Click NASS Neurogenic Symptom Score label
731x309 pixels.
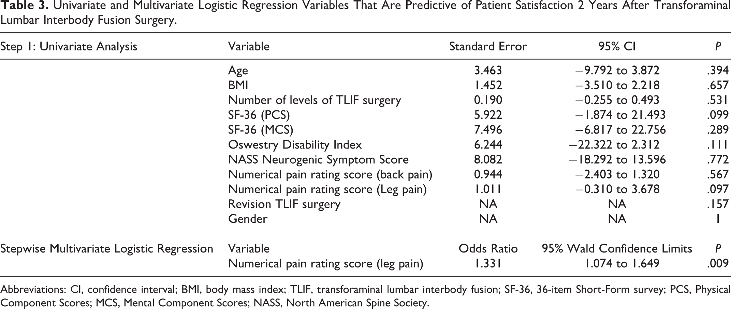318,160
